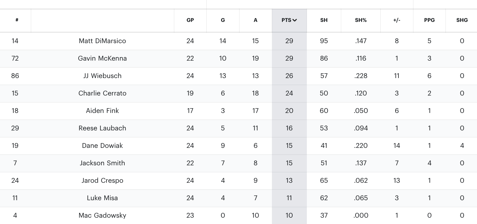
Task: Select Jarod Crespo player name
Action: click(x=102, y=181)
